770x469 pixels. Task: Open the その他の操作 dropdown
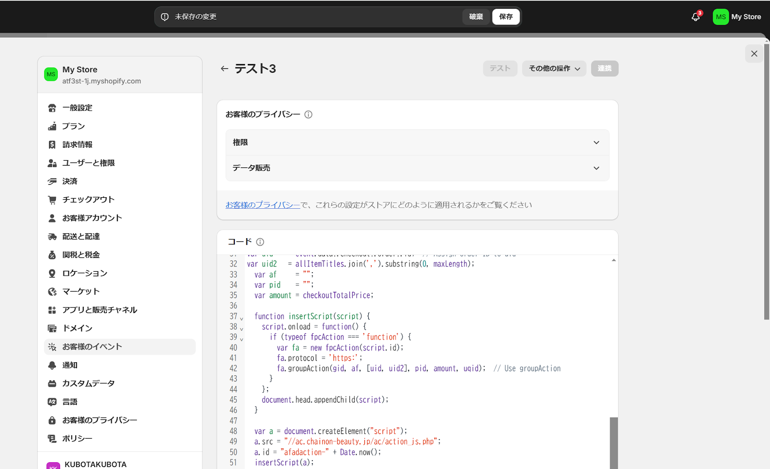[x=554, y=69]
